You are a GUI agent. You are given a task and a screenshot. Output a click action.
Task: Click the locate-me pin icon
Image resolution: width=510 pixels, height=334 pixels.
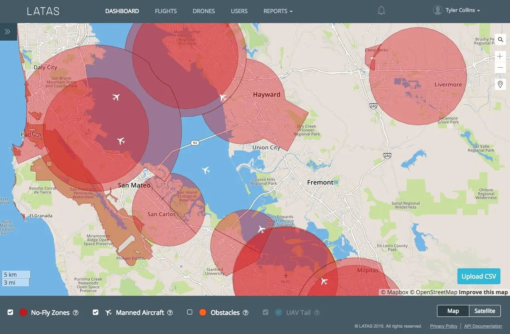coord(500,84)
